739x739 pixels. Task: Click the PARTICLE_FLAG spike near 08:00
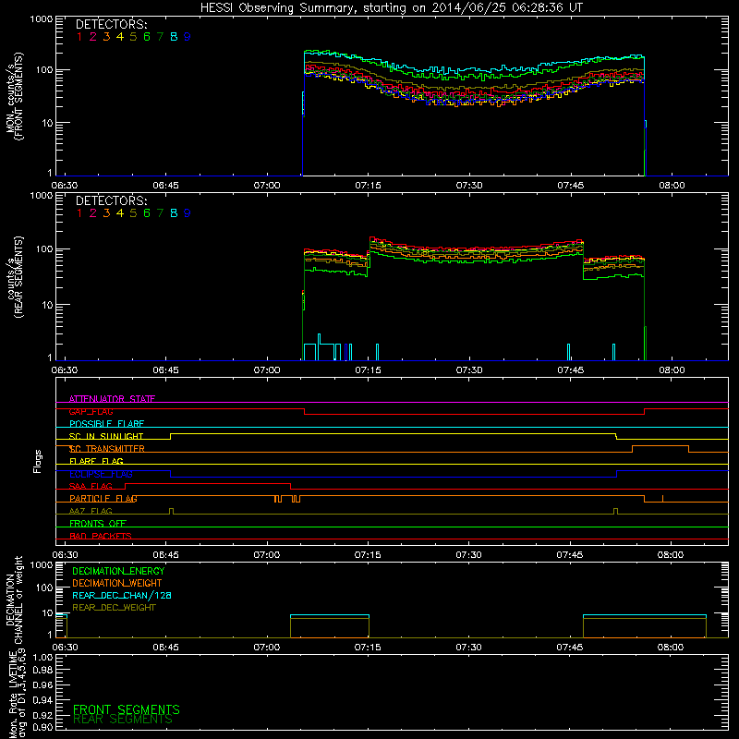coord(662,499)
